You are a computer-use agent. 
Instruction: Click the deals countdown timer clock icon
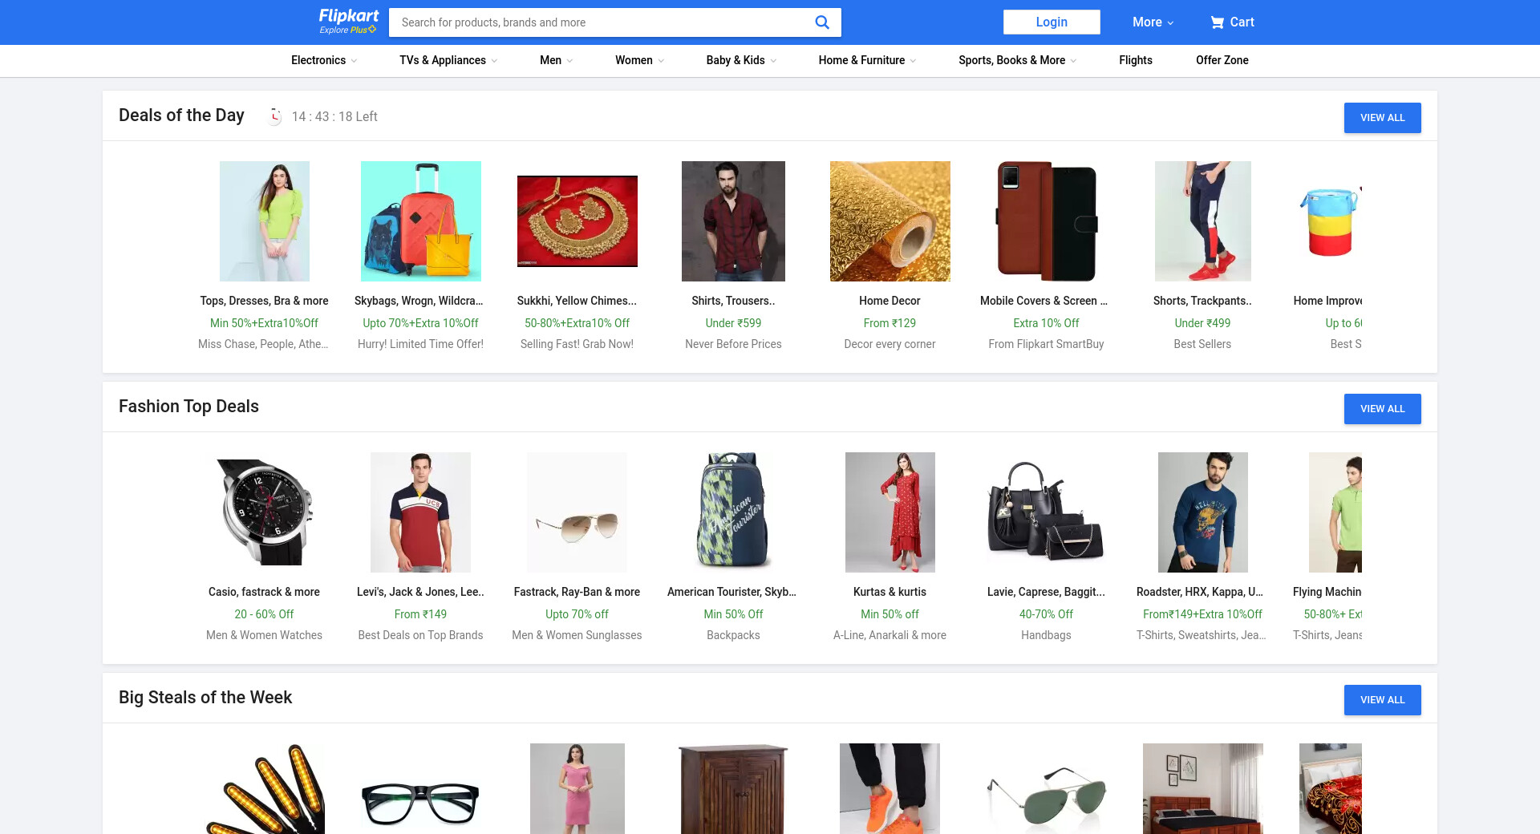coord(275,116)
